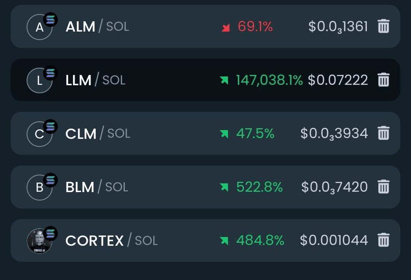Viewport: 411px width, 280px height.
Task: Select the LLM token letter avatar
Action: (x=40, y=80)
